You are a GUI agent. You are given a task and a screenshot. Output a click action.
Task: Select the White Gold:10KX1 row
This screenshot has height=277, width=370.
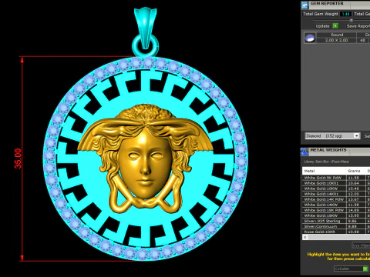click(336, 183)
